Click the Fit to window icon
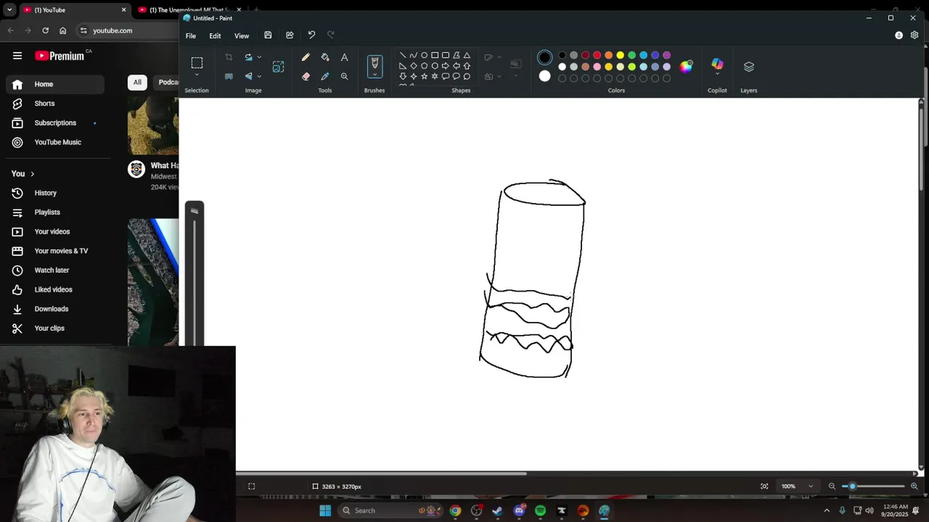This screenshot has width=929, height=522. [x=764, y=486]
